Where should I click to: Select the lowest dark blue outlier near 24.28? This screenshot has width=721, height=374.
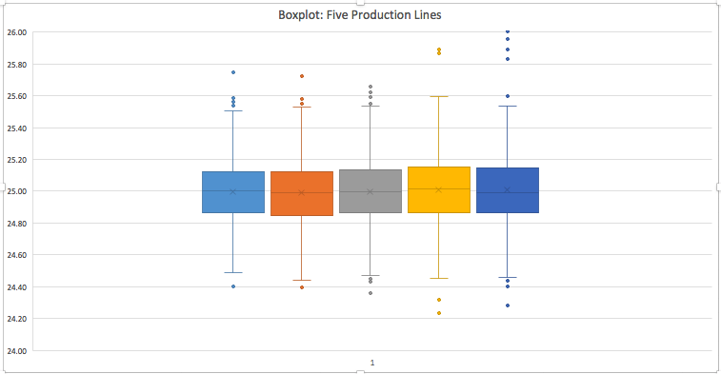point(508,305)
